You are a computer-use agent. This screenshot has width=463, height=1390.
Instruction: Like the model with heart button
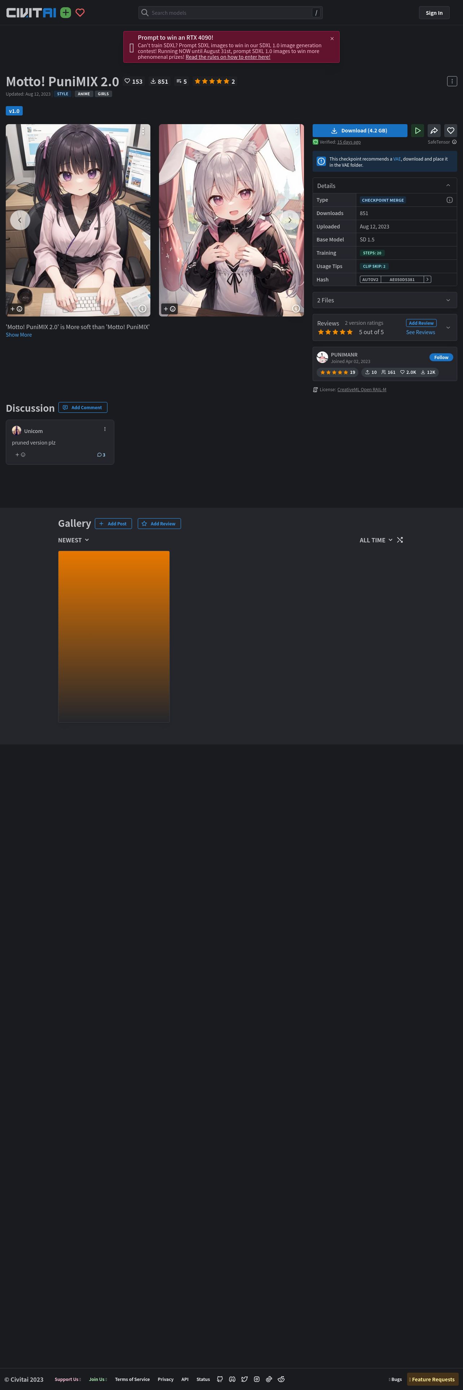[451, 131]
